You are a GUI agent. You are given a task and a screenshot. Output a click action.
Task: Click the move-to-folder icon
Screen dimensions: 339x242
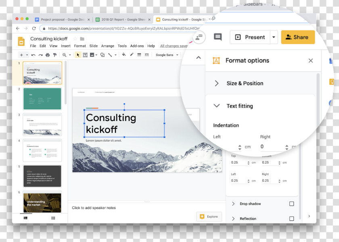tap(82, 39)
